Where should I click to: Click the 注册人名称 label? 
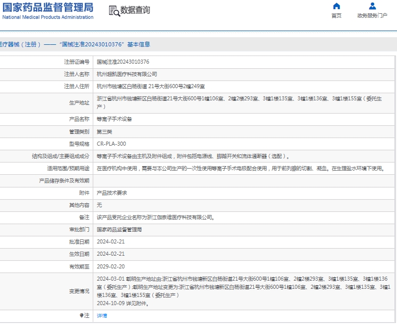77,74
